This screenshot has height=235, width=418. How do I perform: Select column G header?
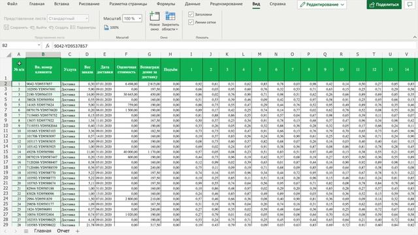(x=150, y=54)
